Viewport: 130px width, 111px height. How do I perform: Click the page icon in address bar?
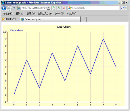pyautogui.click(x=19, y=8)
